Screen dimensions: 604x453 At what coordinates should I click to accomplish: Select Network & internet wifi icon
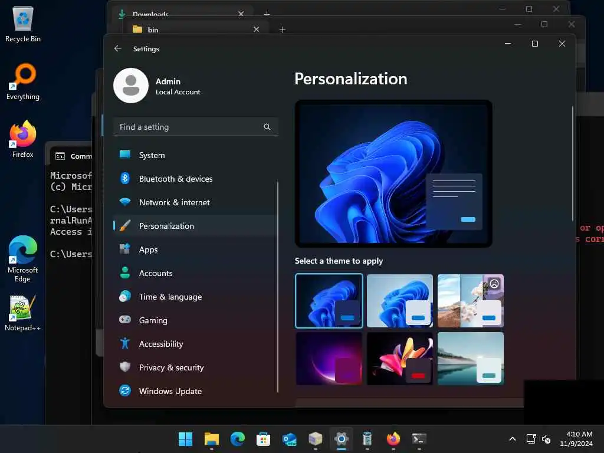click(125, 202)
